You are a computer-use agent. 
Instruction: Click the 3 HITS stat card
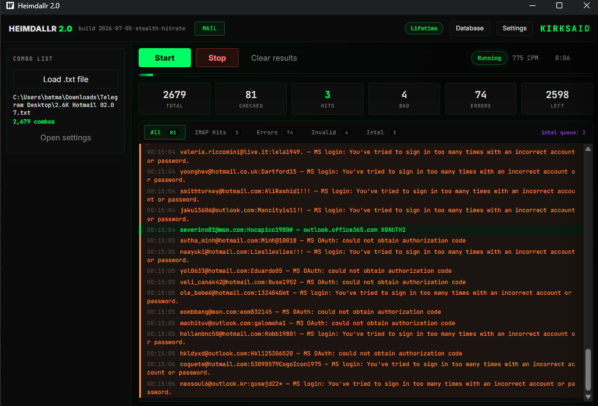[327, 99]
